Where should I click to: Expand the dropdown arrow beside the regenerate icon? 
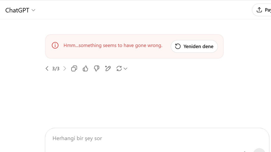[126, 69]
